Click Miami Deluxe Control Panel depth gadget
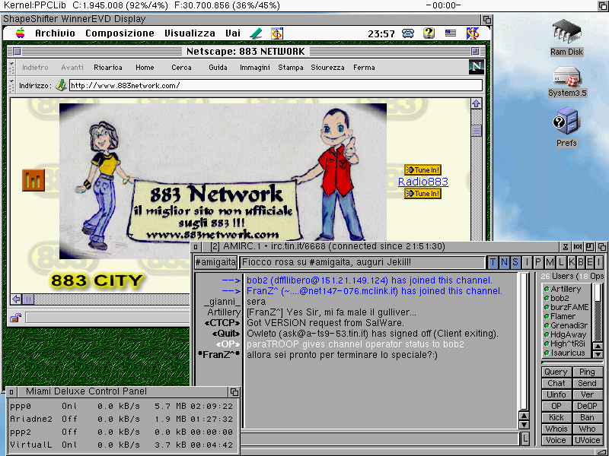 [x=234, y=391]
